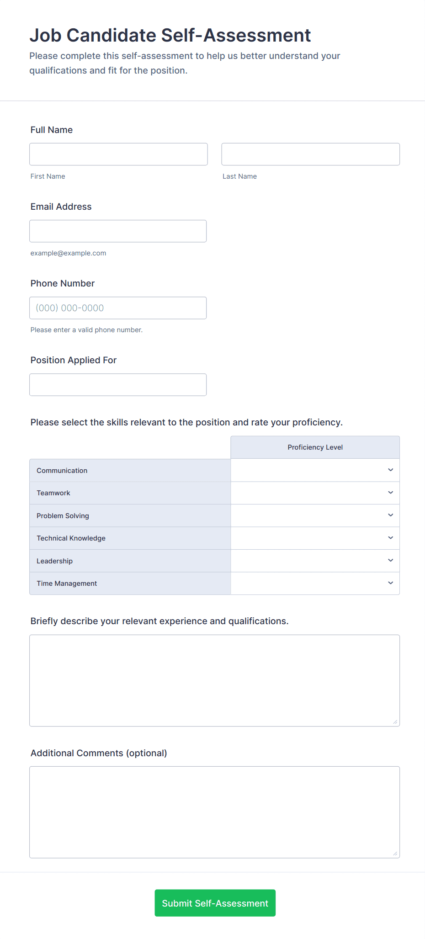Open Problem Solving proficiency level dropdown

tap(314, 515)
